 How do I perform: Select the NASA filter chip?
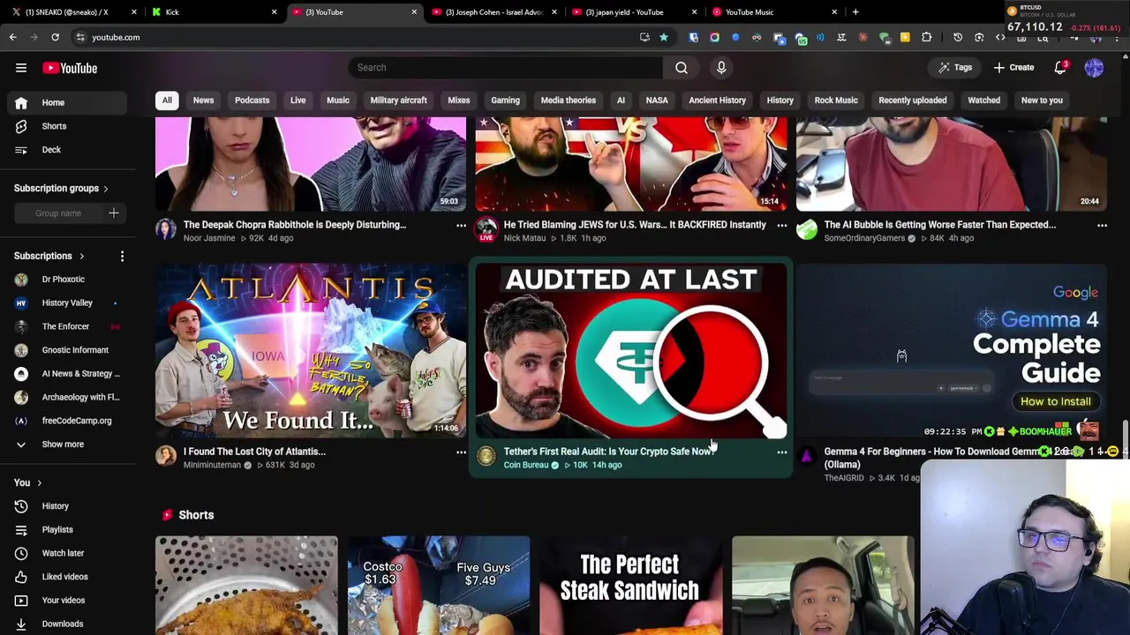[657, 101]
